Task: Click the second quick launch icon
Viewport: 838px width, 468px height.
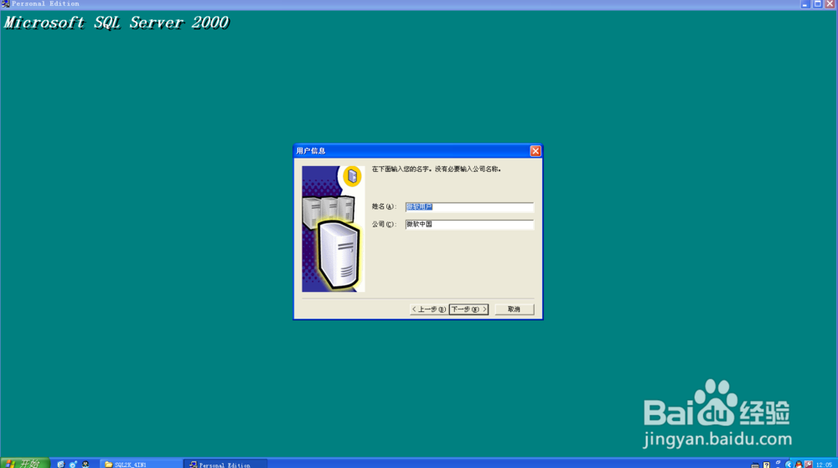Action: pyautogui.click(x=73, y=465)
